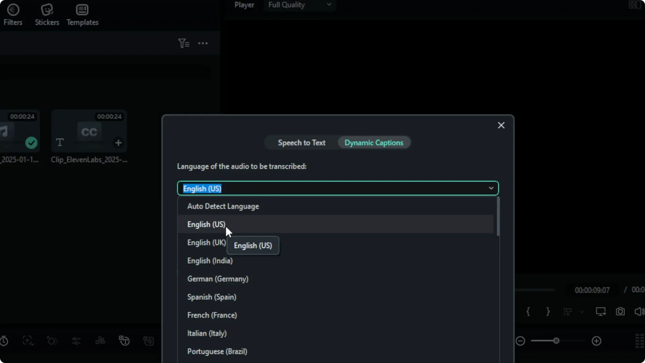The image size is (645, 363).
Task: Click the add marker flag icon
Action: (568, 312)
